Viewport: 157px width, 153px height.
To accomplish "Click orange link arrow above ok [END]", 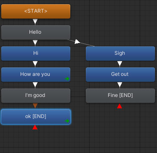I will [35, 106].
